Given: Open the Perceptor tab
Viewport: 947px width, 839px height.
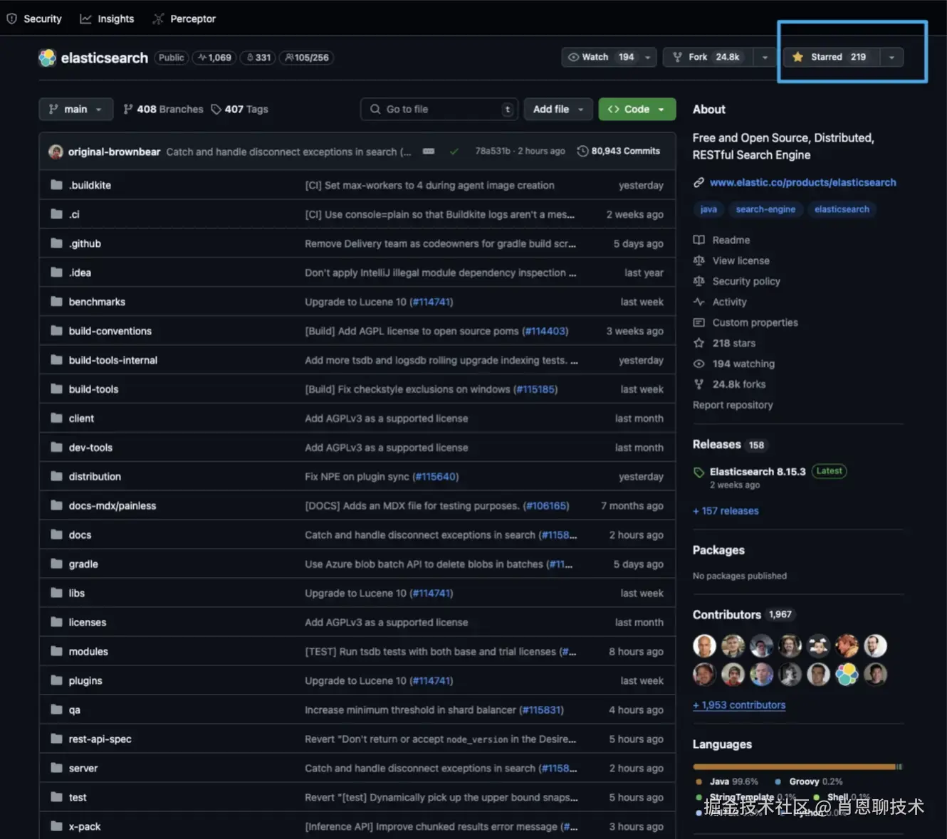Looking at the screenshot, I should (x=184, y=19).
